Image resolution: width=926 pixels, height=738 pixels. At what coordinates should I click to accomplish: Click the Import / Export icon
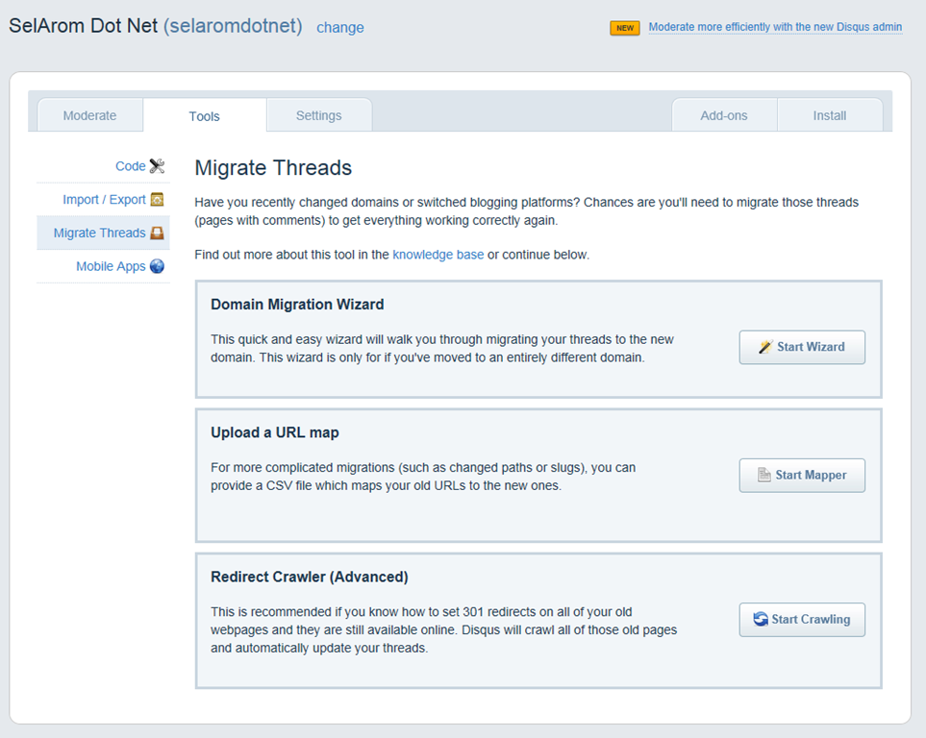pos(158,200)
